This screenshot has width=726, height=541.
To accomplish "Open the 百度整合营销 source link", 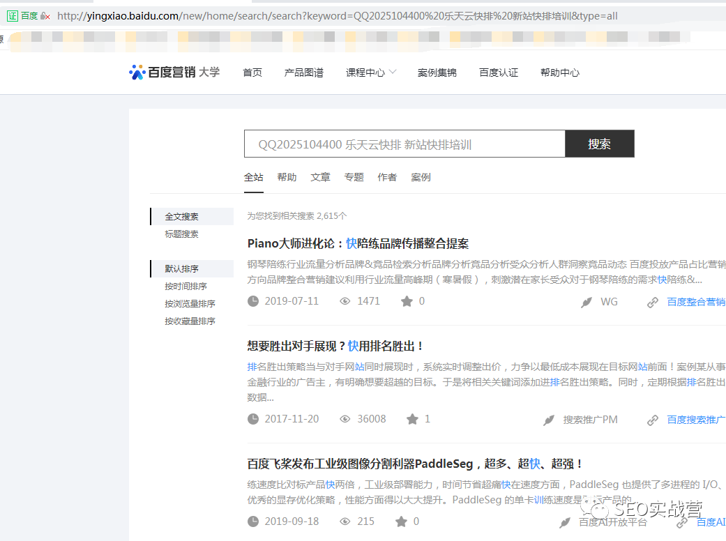I will click(696, 302).
